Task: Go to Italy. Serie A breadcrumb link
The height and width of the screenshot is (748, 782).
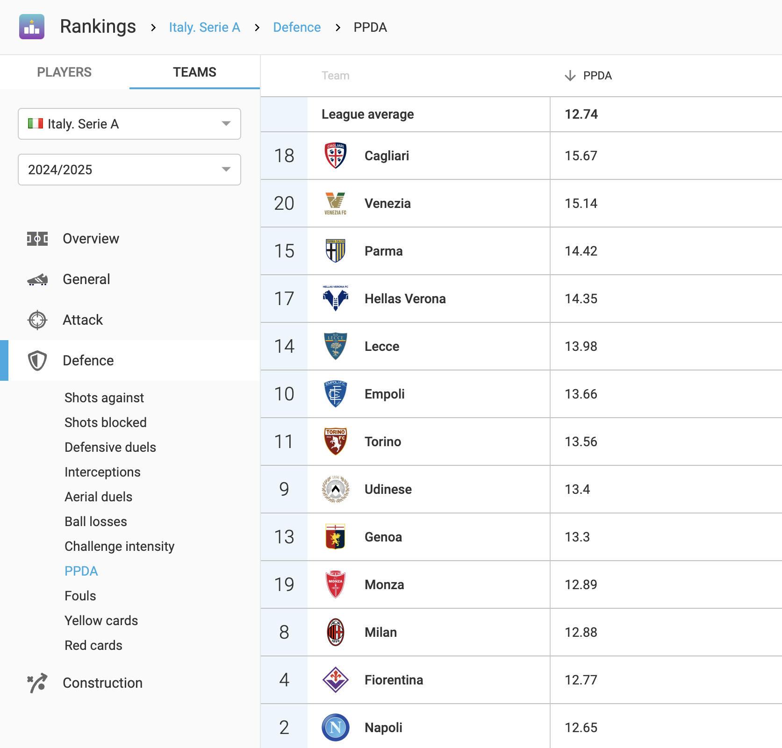Action: coord(204,28)
